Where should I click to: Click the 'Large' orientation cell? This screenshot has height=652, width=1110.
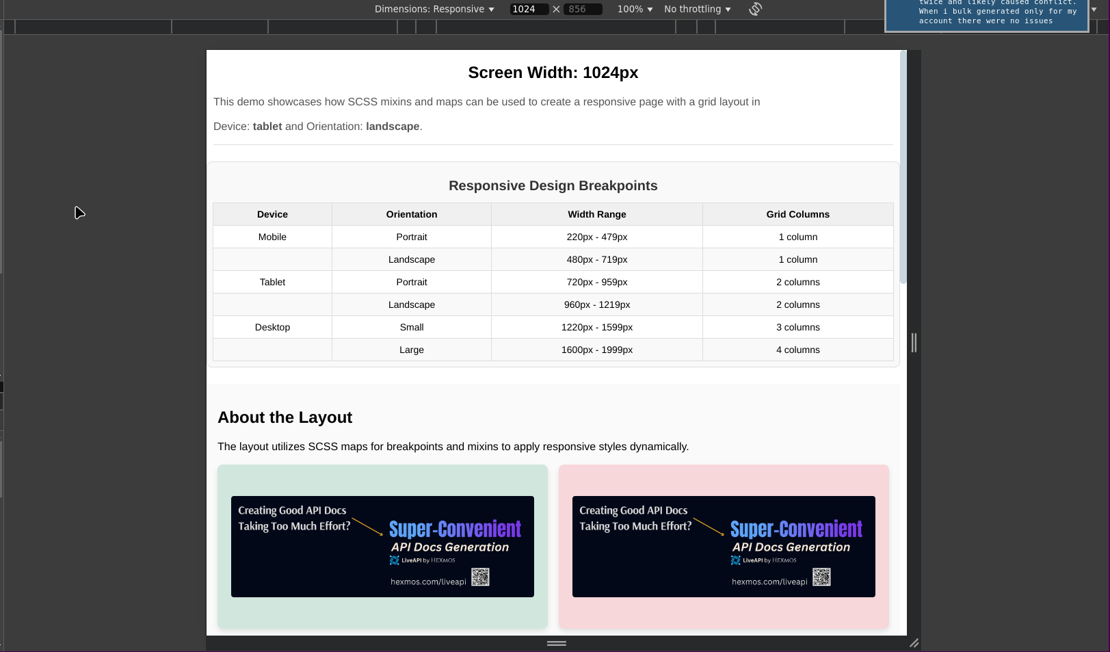tap(412, 350)
